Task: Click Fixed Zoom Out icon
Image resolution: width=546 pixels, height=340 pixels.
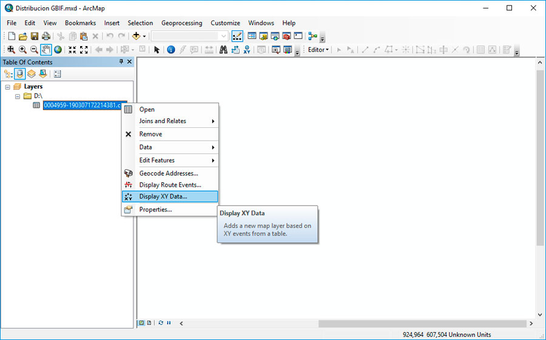Action: click(x=84, y=50)
